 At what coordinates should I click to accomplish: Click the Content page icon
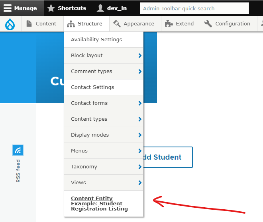[x=29, y=23]
